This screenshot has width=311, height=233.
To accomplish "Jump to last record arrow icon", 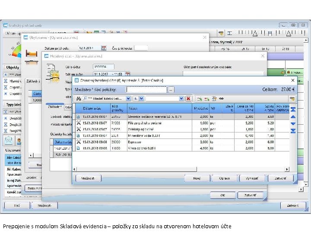I will (293, 130).
